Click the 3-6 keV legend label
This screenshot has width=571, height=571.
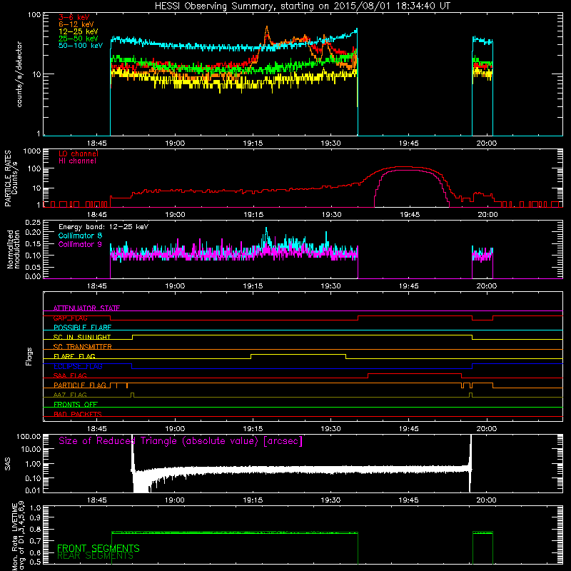74,17
